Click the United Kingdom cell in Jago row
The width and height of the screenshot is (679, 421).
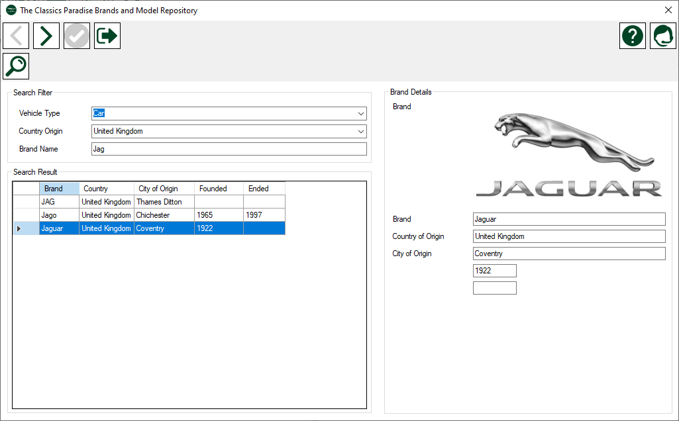[107, 215]
